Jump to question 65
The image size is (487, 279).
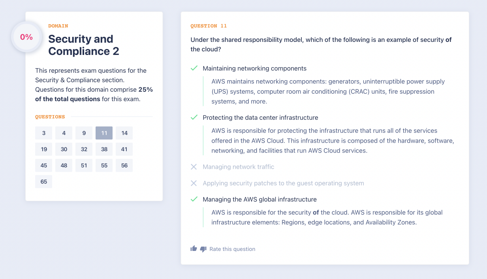coord(43,182)
